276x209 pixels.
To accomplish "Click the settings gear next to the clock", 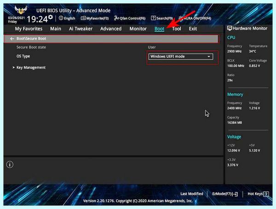I will [51, 17].
